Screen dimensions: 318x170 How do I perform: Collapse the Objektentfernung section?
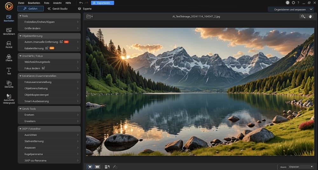[x=20, y=36]
